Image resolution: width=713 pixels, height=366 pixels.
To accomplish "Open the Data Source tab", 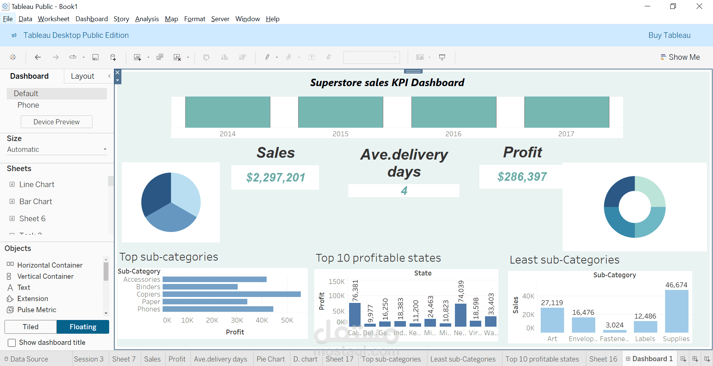I will pos(29,359).
